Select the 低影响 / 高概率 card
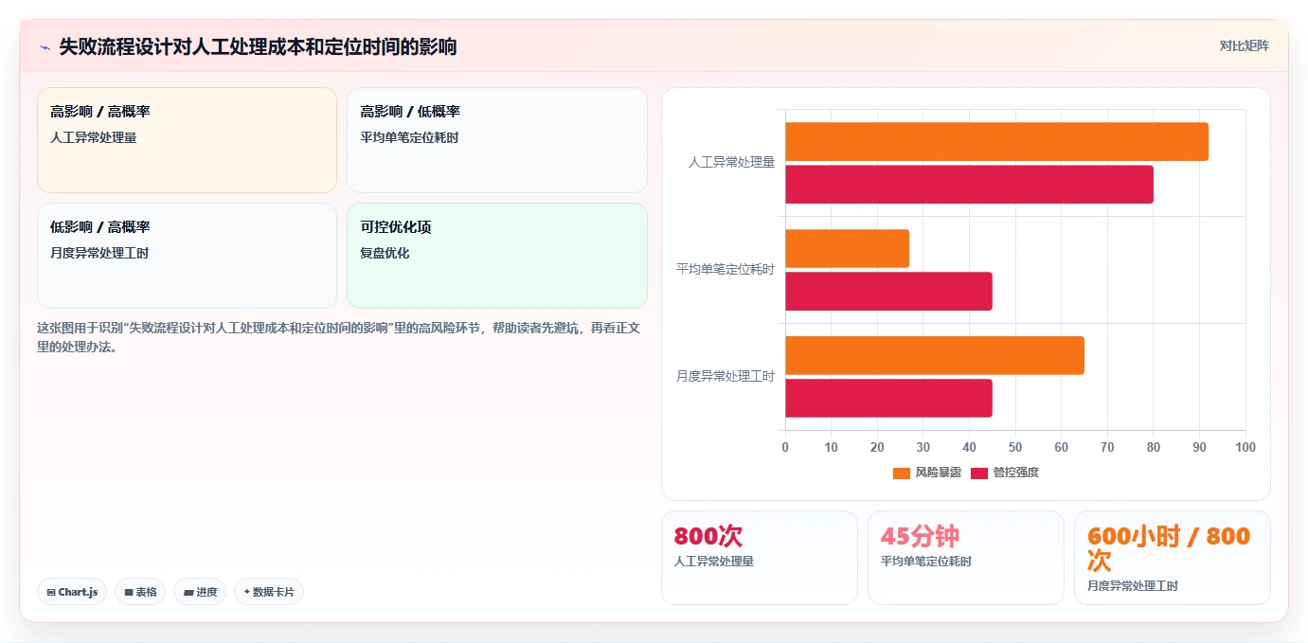 [x=187, y=256]
